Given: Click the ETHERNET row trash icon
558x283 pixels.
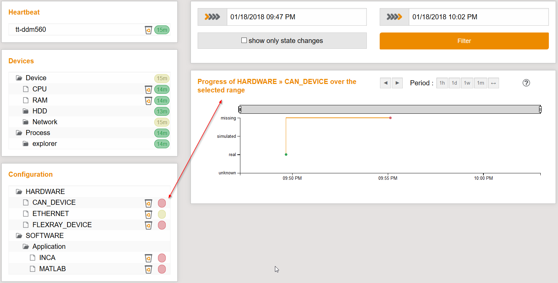Looking at the screenshot, I should click(148, 214).
